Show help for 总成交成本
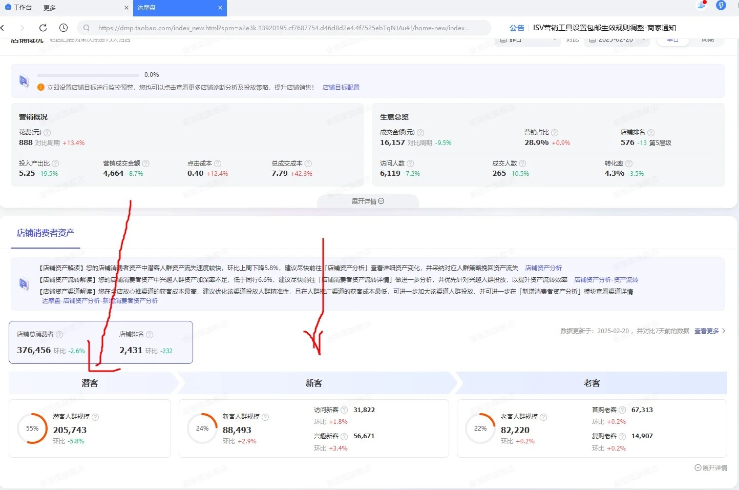739x490 pixels. click(308, 164)
